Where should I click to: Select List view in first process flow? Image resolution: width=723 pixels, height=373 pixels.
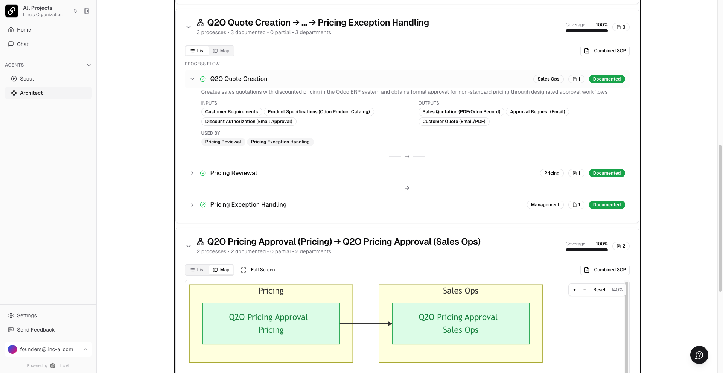198,51
